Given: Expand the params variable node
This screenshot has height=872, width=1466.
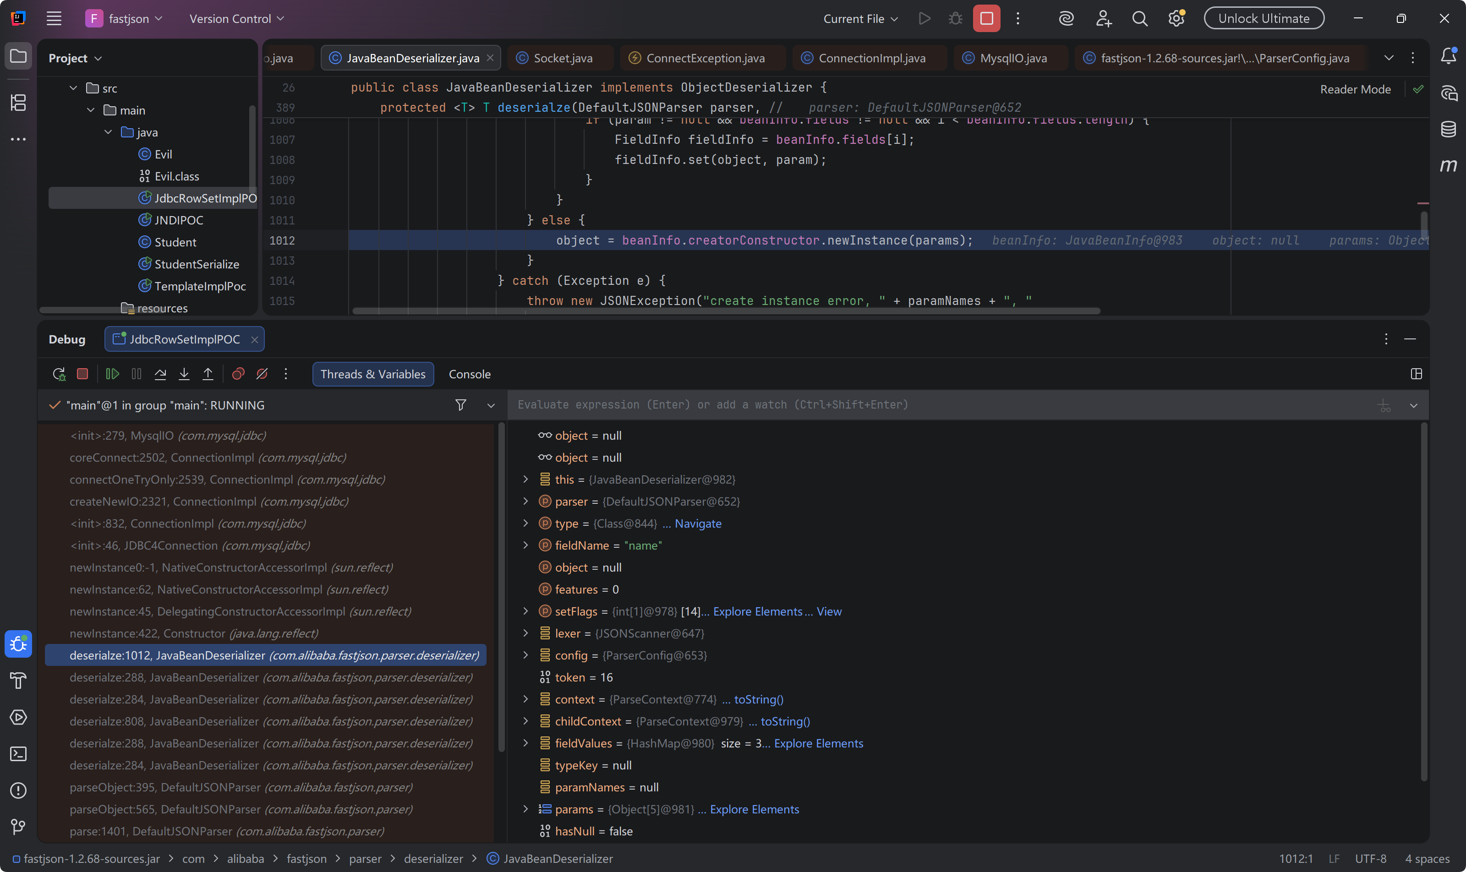Looking at the screenshot, I should (x=525, y=809).
